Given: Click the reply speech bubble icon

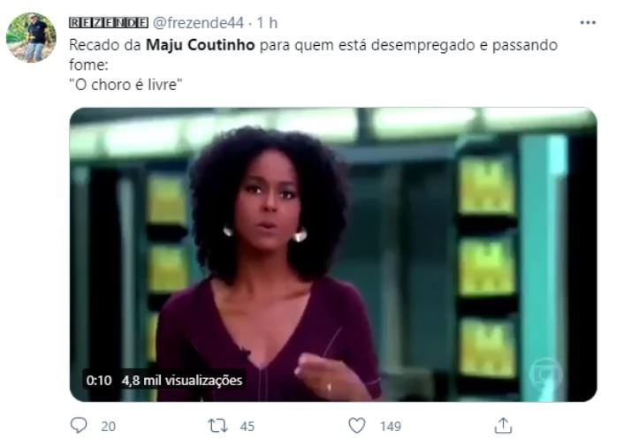Looking at the screenshot, I should pyautogui.click(x=79, y=425).
